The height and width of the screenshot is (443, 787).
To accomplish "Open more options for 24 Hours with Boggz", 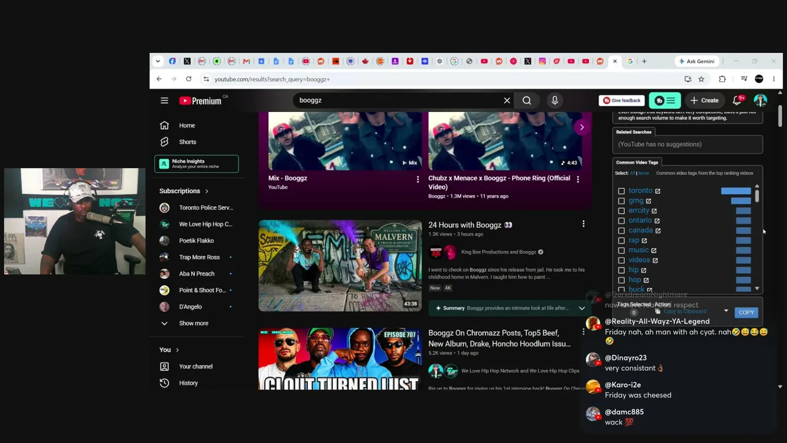I will pyautogui.click(x=583, y=225).
